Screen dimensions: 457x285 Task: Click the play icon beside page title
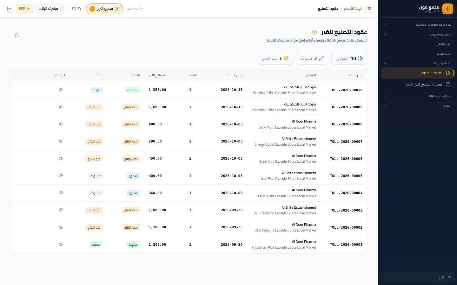pos(314,32)
